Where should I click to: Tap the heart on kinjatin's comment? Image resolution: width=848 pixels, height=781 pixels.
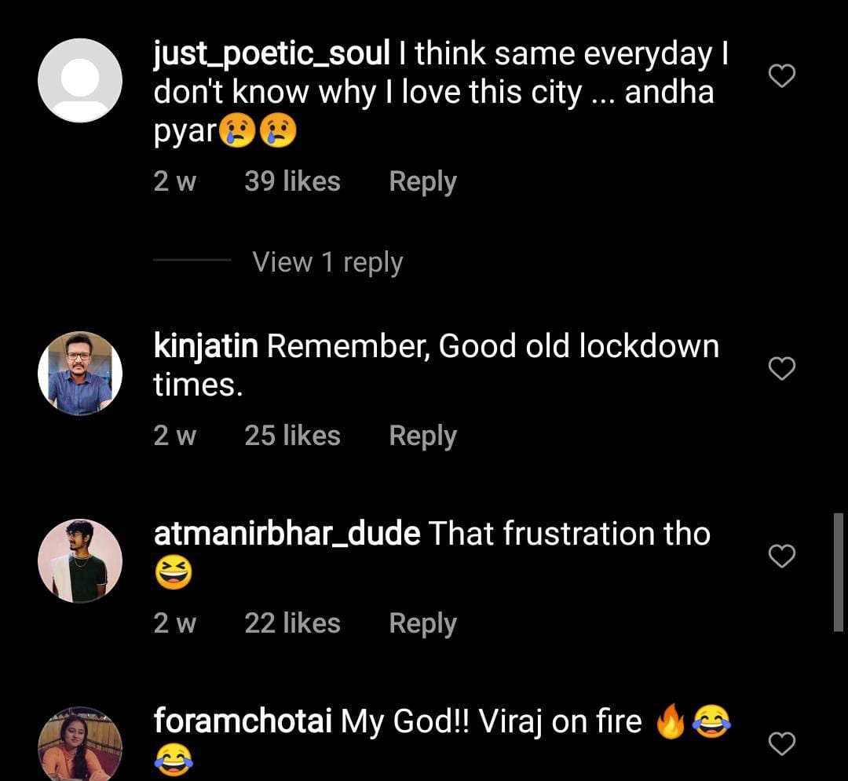point(781,368)
